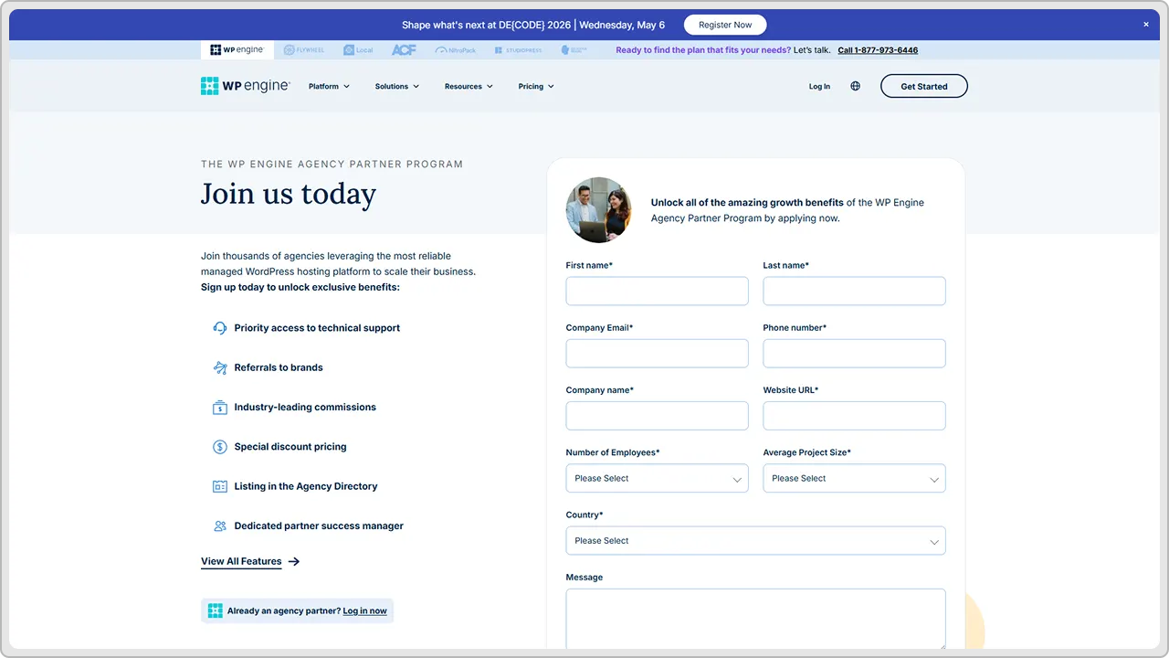Click the Register Now button
The image size is (1169, 658).
click(x=725, y=25)
